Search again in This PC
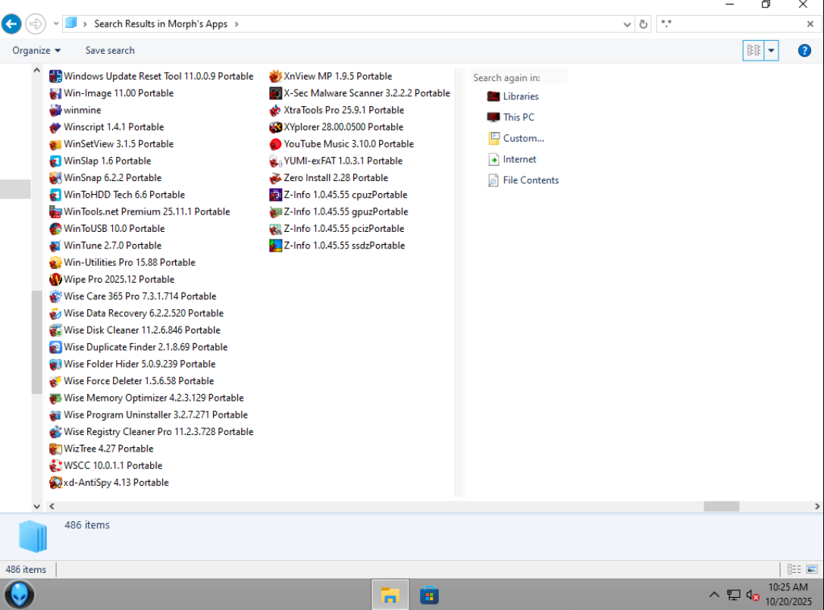The image size is (824, 610). pyautogui.click(x=510, y=117)
